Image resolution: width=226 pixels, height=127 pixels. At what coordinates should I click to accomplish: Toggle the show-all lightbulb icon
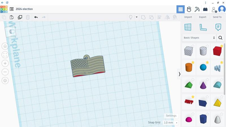coord(131,17)
